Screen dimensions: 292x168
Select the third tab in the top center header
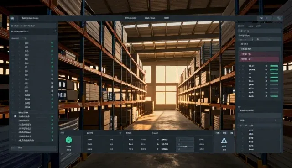[x=166, y=18]
